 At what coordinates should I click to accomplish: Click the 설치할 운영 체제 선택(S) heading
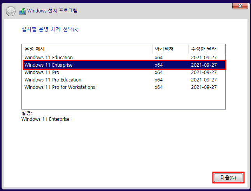pos(50,29)
